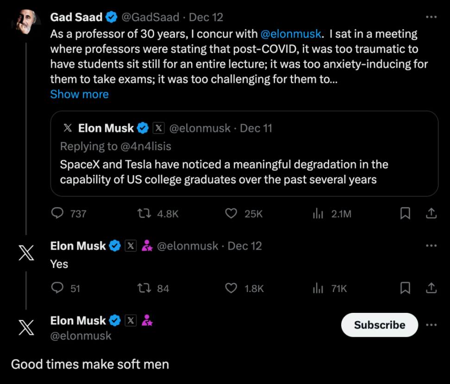Reply to Elon Musk's "Yes" post

[57, 288]
